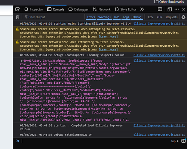The width and height of the screenshot is (187, 149).
Task: Toggle the Errors filter
Action: pyautogui.click(x=91, y=17)
